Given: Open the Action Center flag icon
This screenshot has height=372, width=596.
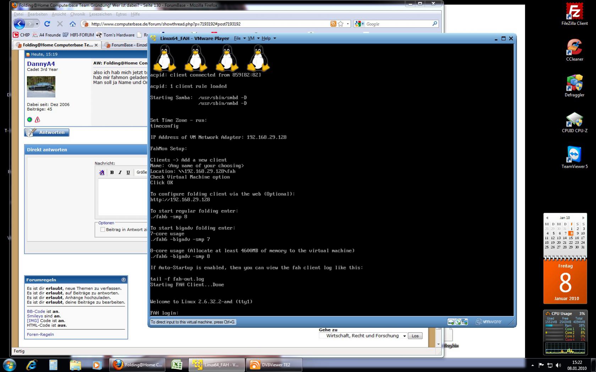Looking at the screenshot, I should 541,365.
